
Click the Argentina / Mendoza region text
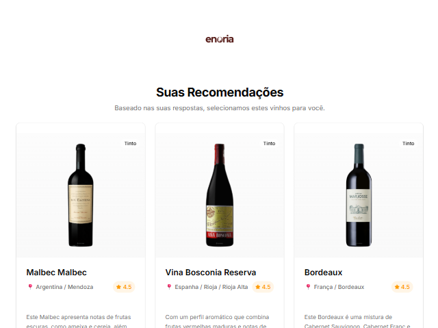coord(64,287)
